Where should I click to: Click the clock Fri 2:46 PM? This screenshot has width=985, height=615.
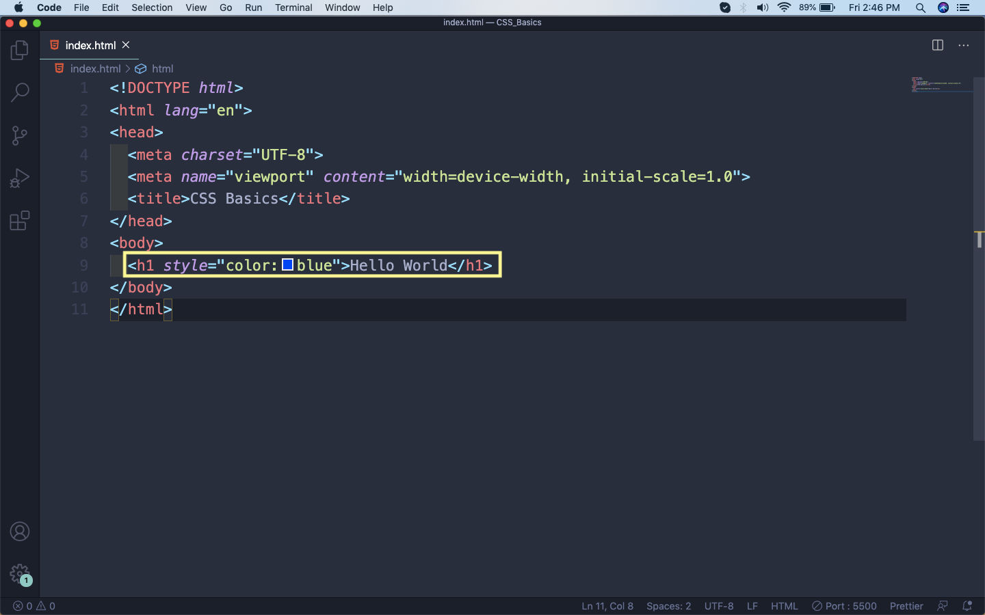point(874,8)
